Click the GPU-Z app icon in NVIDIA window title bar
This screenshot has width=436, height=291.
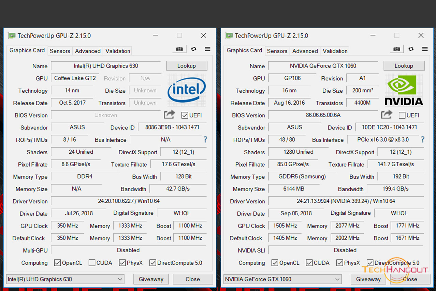click(x=229, y=35)
